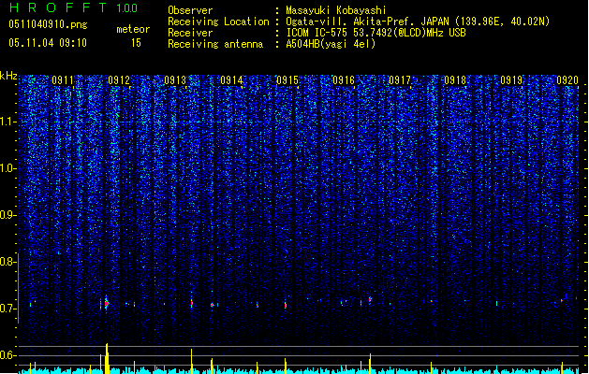This screenshot has height=374, width=589.
Task: Click the Receiving antenna label
Action: coord(215,44)
